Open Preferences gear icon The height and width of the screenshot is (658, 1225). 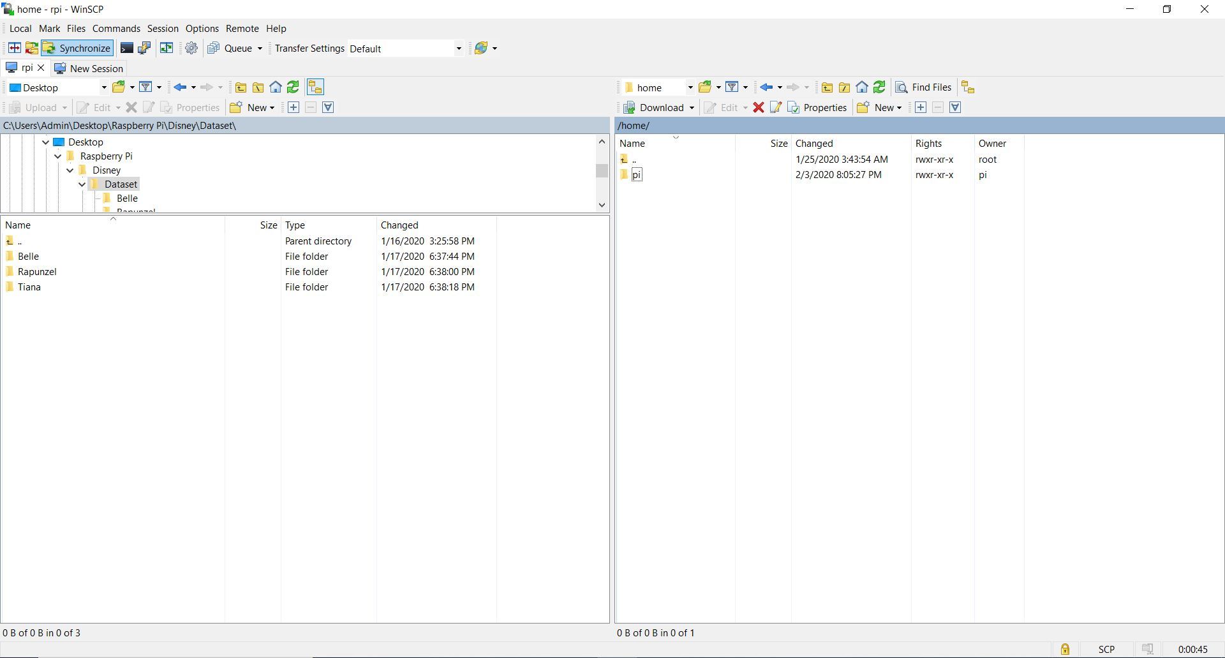tap(191, 49)
